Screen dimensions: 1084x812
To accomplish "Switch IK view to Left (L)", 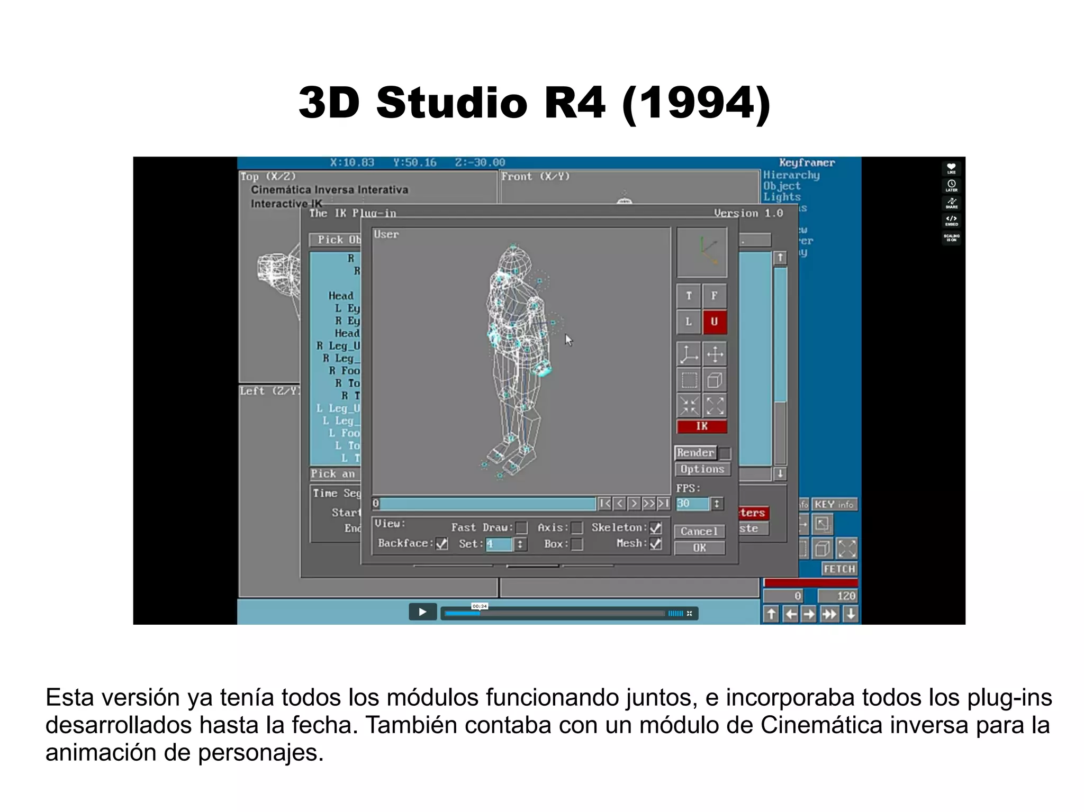I will [689, 322].
